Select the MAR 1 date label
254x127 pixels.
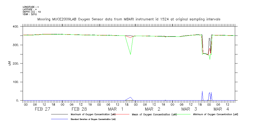(116, 109)
